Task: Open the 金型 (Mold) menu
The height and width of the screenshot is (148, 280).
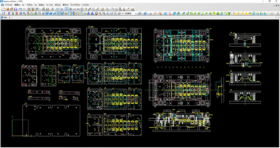Action: (41, 5)
